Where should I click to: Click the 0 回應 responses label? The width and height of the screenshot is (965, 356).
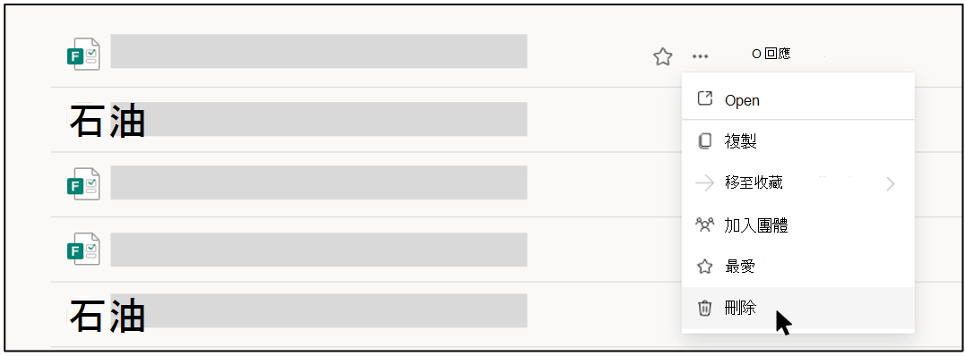771,54
